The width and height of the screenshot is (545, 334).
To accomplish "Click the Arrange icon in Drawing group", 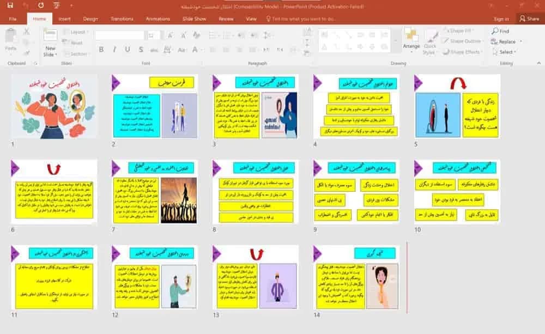I will 411,35.
